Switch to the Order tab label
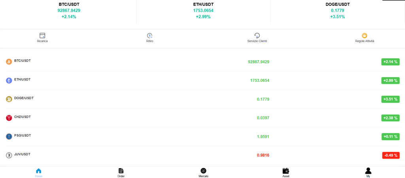 [121, 176]
